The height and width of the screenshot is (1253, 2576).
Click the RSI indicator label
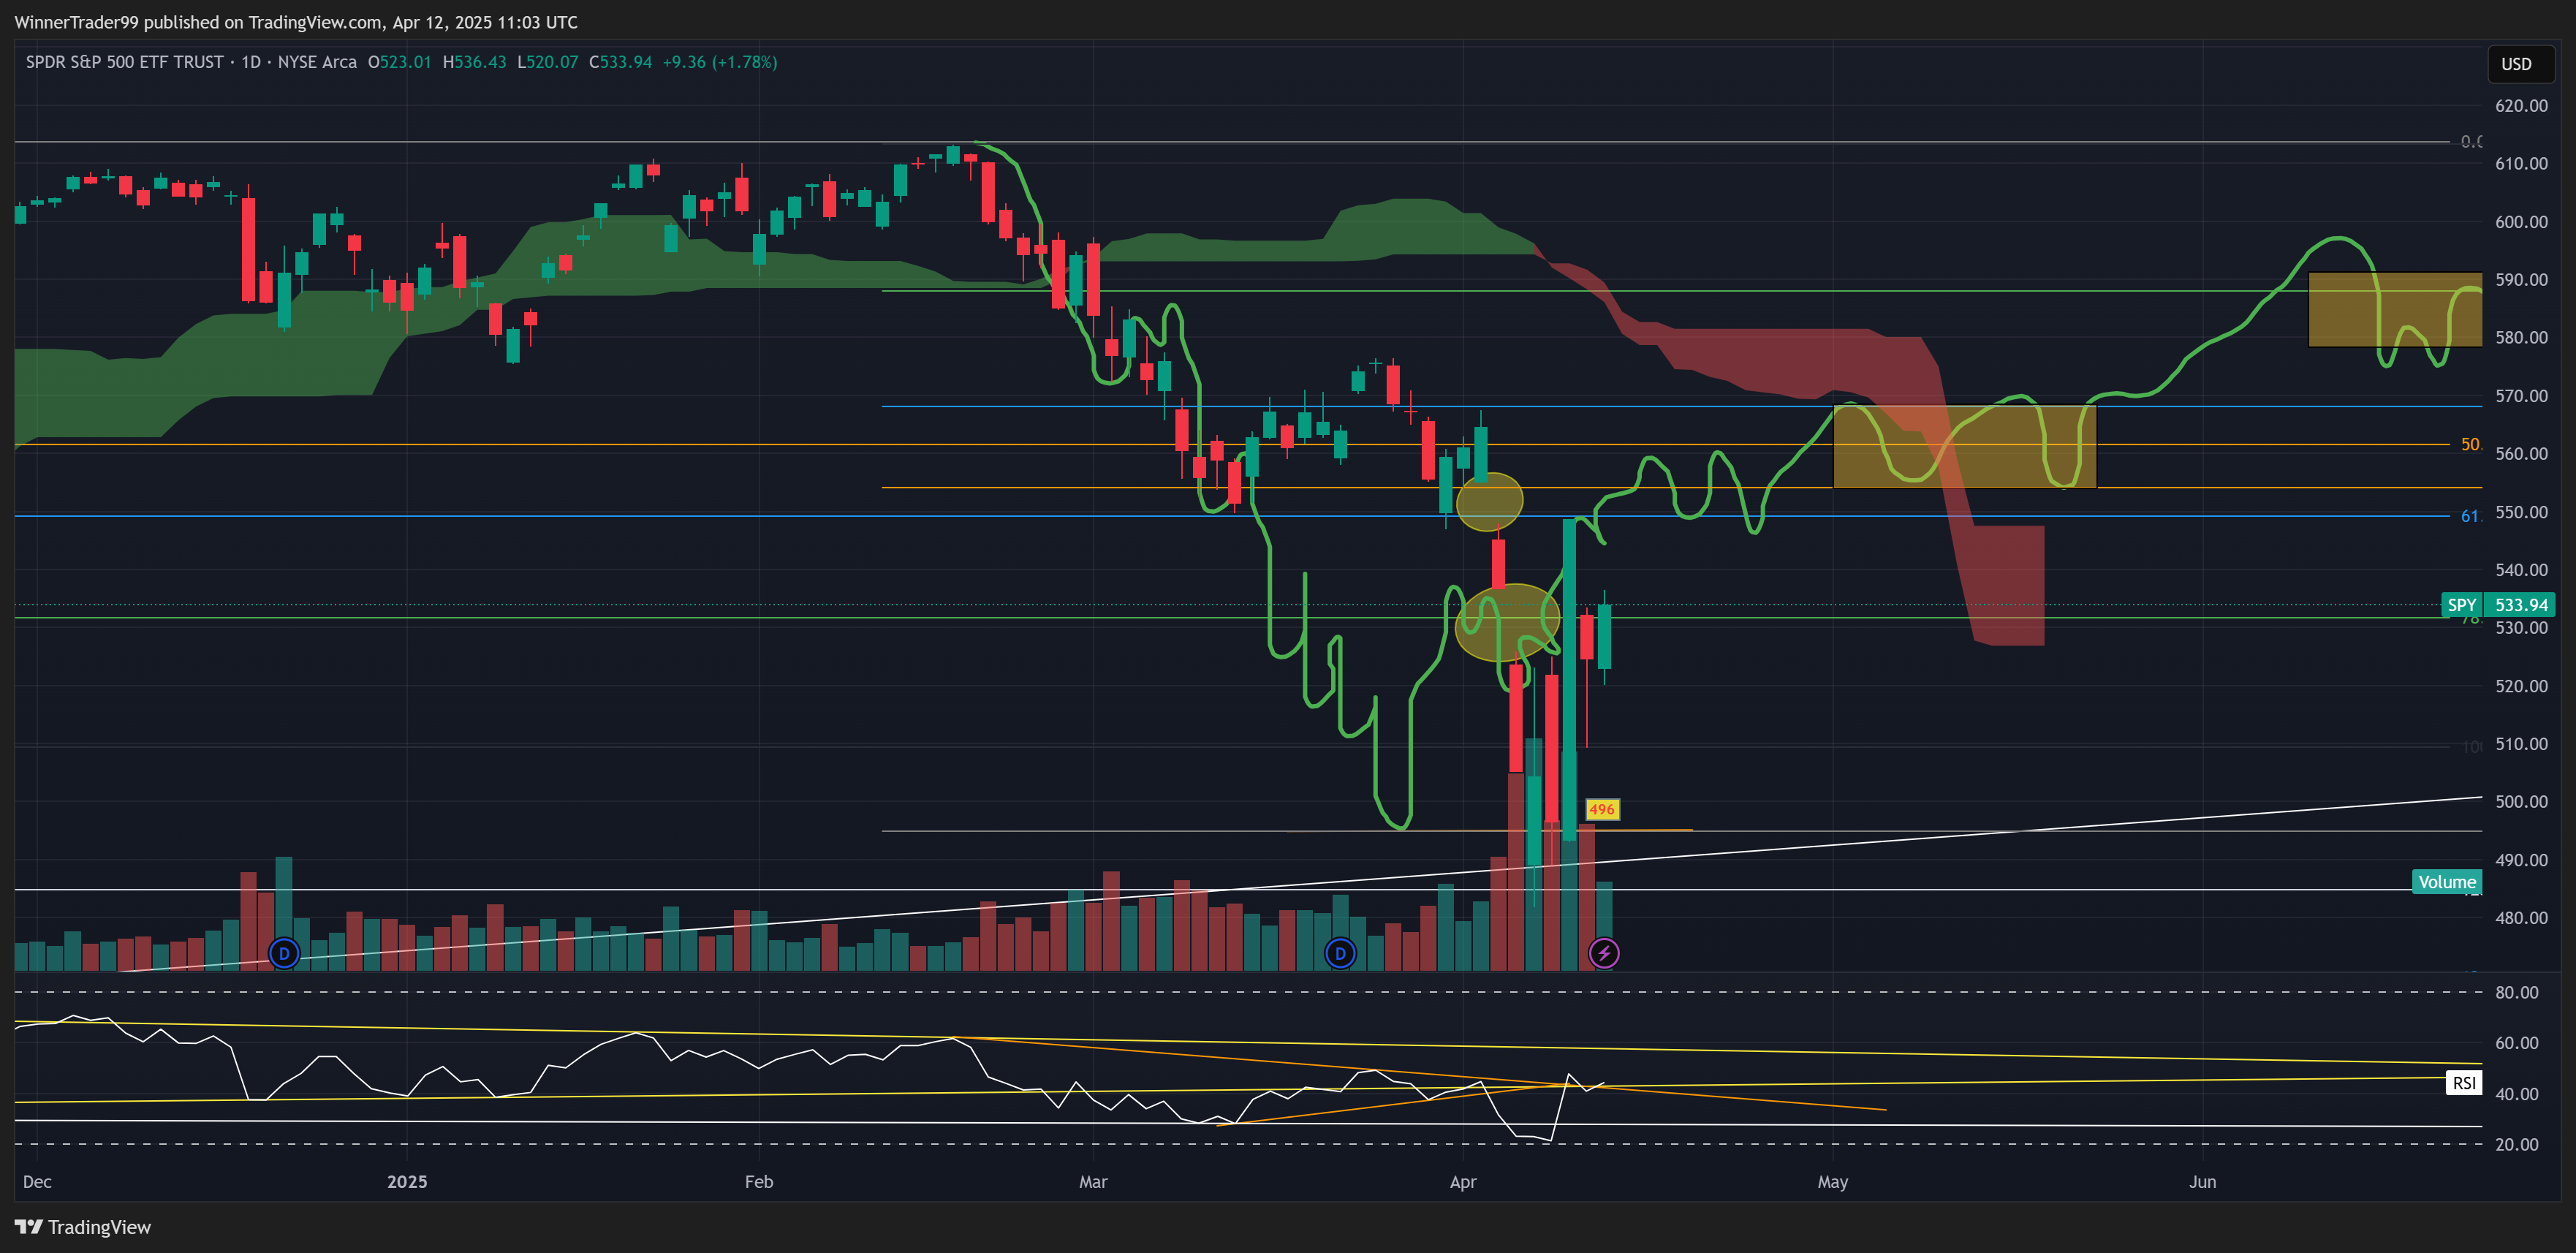point(2464,1083)
